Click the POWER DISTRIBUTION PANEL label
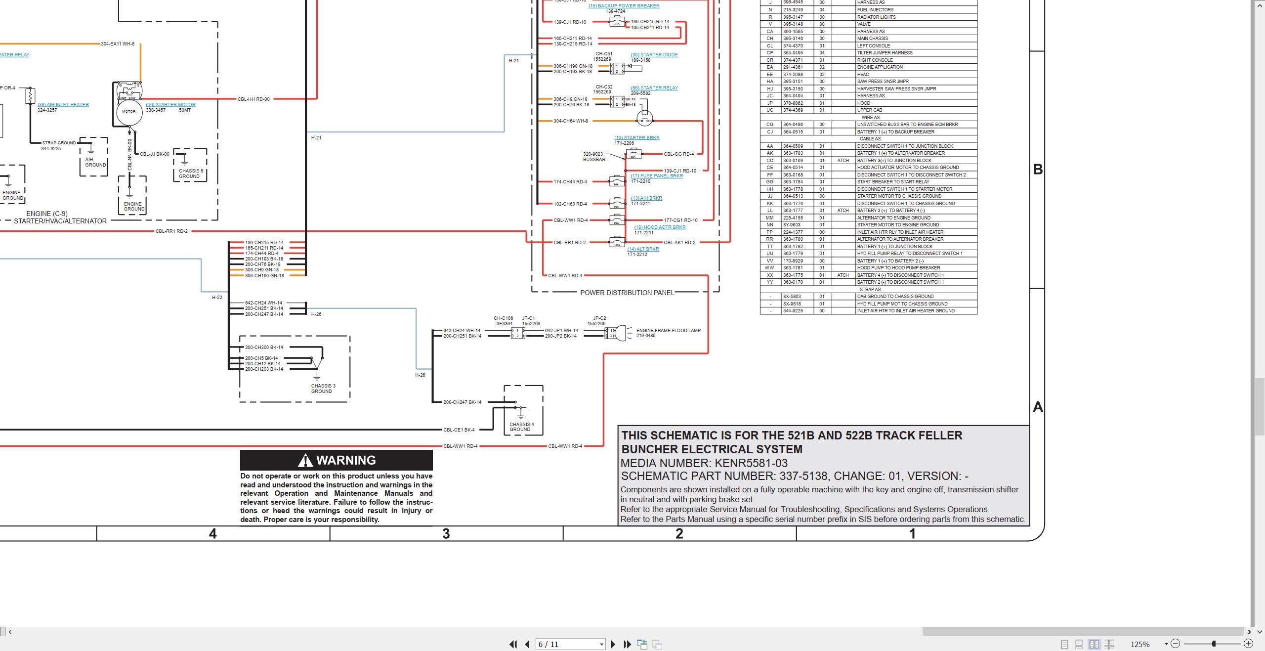The height and width of the screenshot is (651, 1265). pos(627,293)
